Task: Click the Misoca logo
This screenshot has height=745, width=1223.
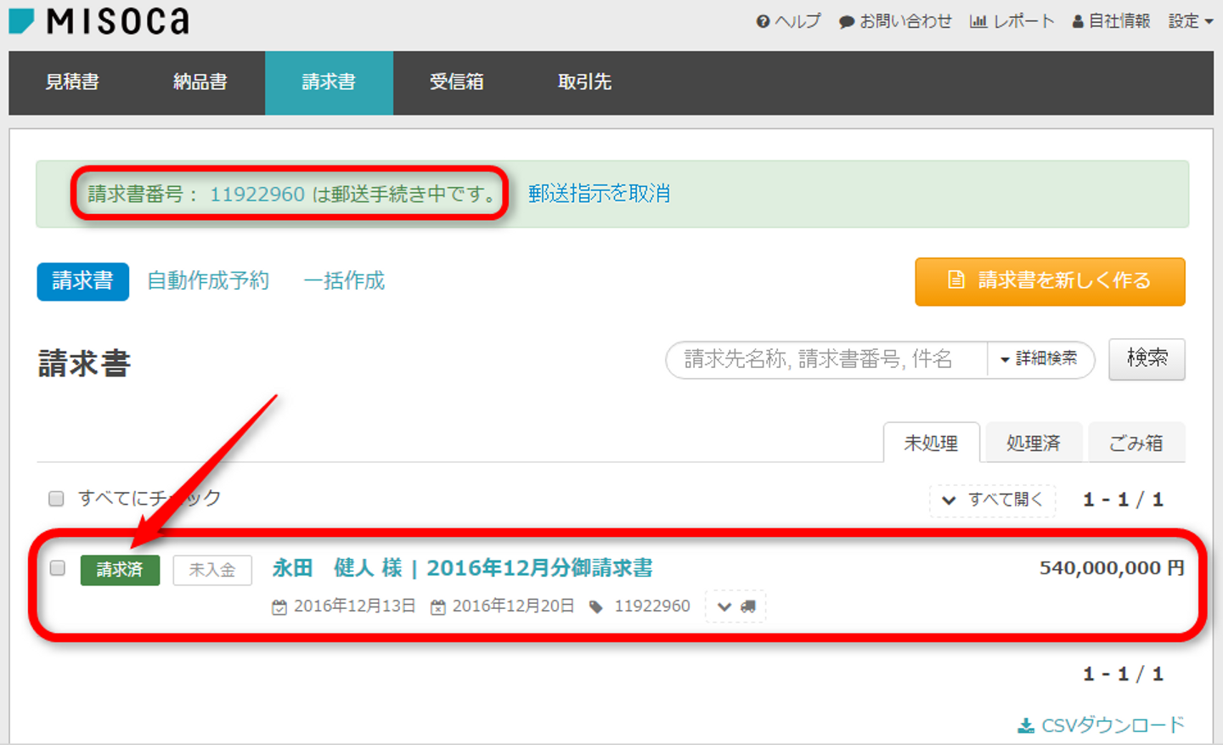Action: tap(99, 20)
